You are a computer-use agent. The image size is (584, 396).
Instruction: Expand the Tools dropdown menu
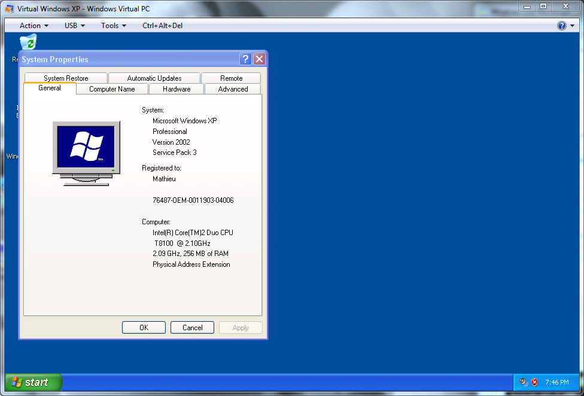[x=114, y=26]
